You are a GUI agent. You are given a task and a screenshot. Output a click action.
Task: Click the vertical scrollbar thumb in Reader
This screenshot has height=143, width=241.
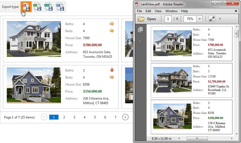[237, 34]
